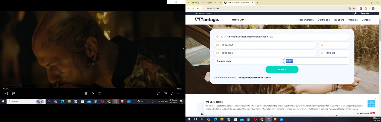
Task: Open Reservations menu item
Action: click(x=306, y=20)
